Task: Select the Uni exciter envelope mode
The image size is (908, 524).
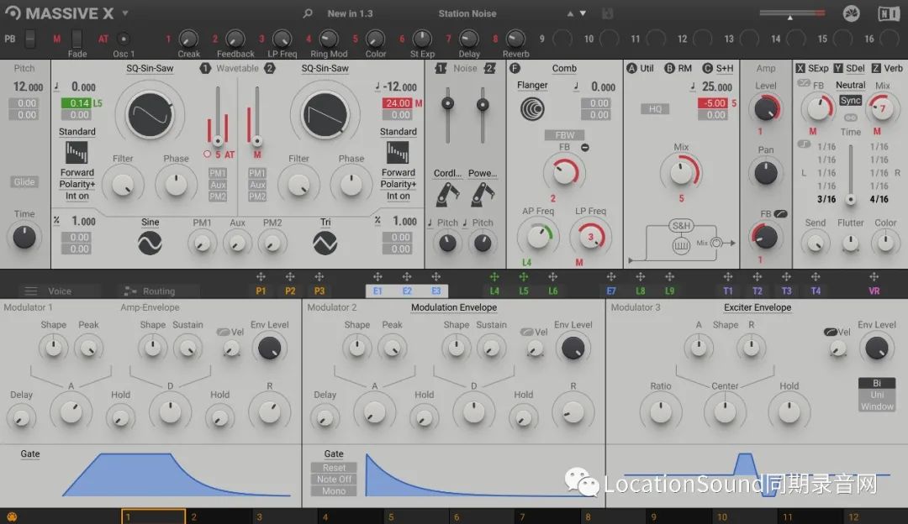Action: click(x=877, y=395)
